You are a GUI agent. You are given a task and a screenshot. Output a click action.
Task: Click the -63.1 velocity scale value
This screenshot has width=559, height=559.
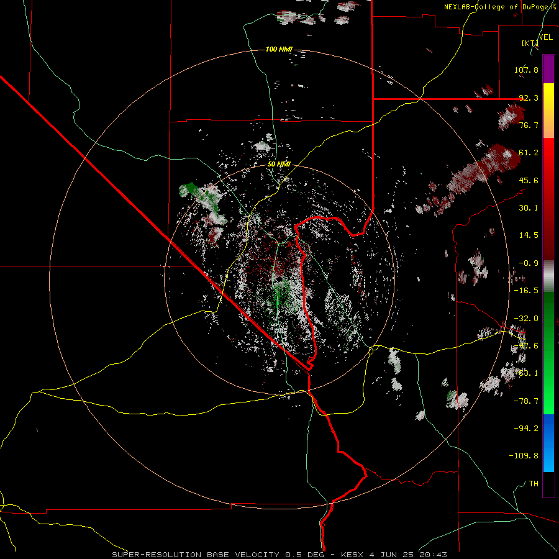526,373
